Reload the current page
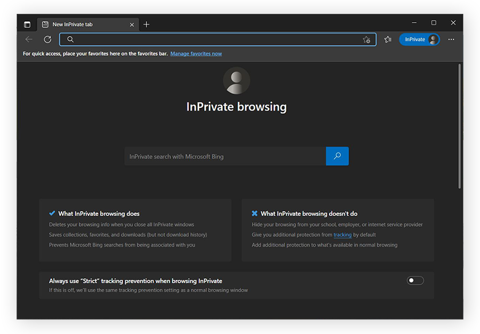Viewport: 480px width, 334px height. tap(47, 39)
